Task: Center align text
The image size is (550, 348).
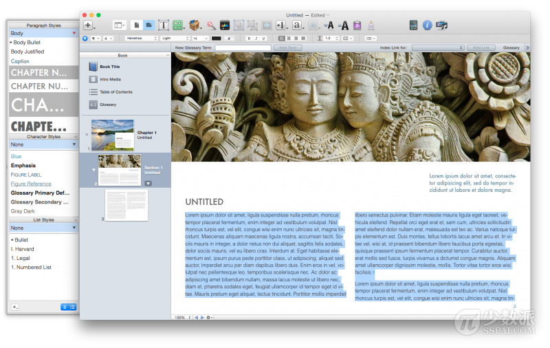Action: point(289,39)
